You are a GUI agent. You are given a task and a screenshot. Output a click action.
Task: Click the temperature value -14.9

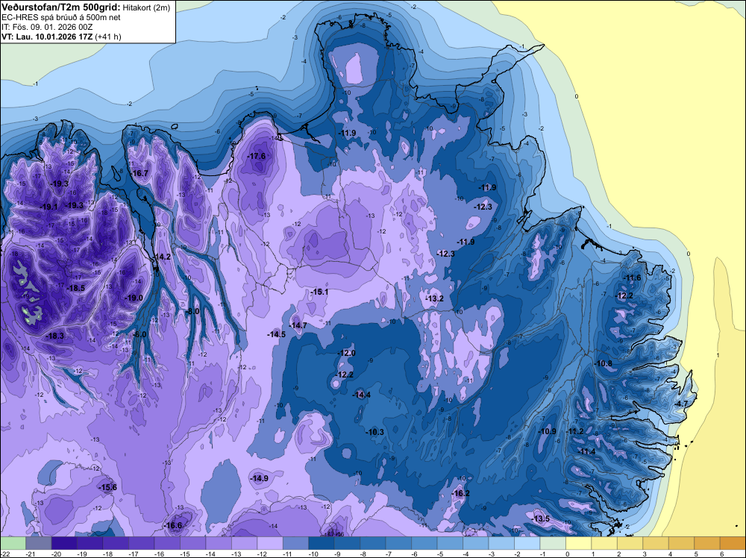pyautogui.click(x=260, y=478)
